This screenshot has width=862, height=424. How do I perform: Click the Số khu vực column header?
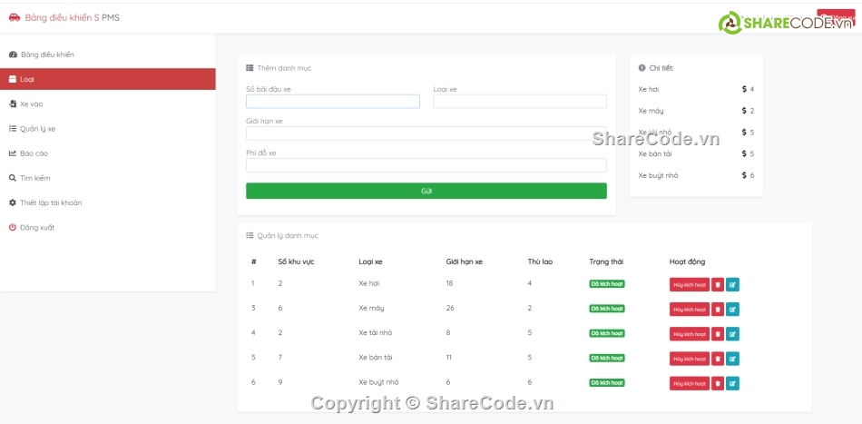point(296,261)
